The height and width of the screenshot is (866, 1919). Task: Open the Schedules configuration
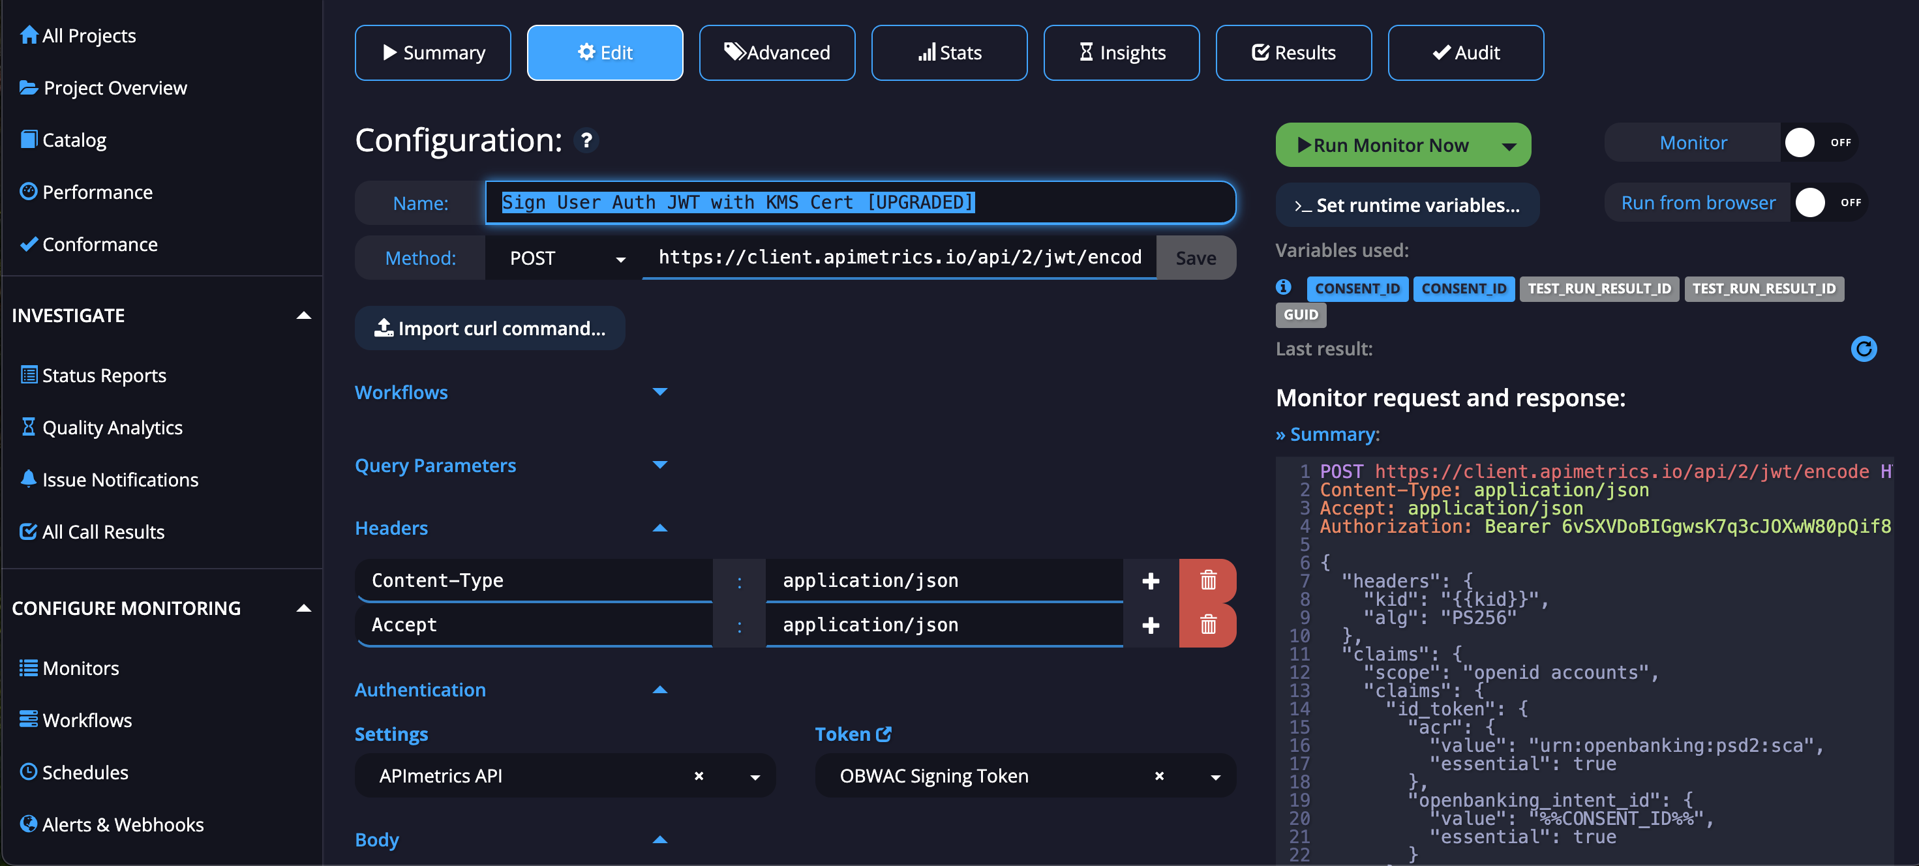[84, 772]
